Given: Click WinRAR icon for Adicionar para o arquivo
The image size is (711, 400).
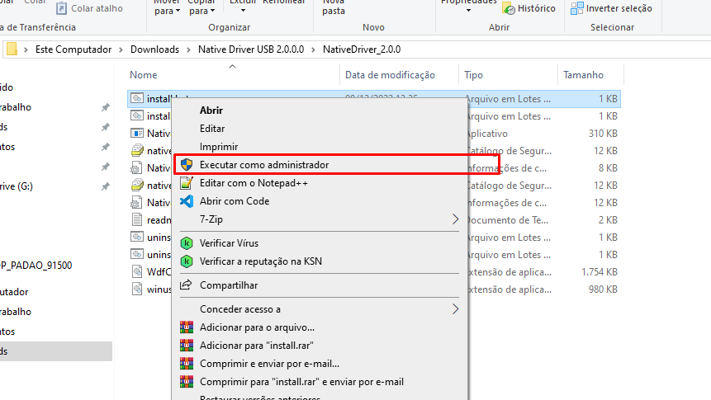Looking at the screenshot, I should [187, 327].
